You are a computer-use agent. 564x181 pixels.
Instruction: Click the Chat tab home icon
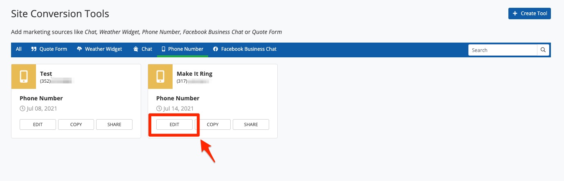point(136,49)
